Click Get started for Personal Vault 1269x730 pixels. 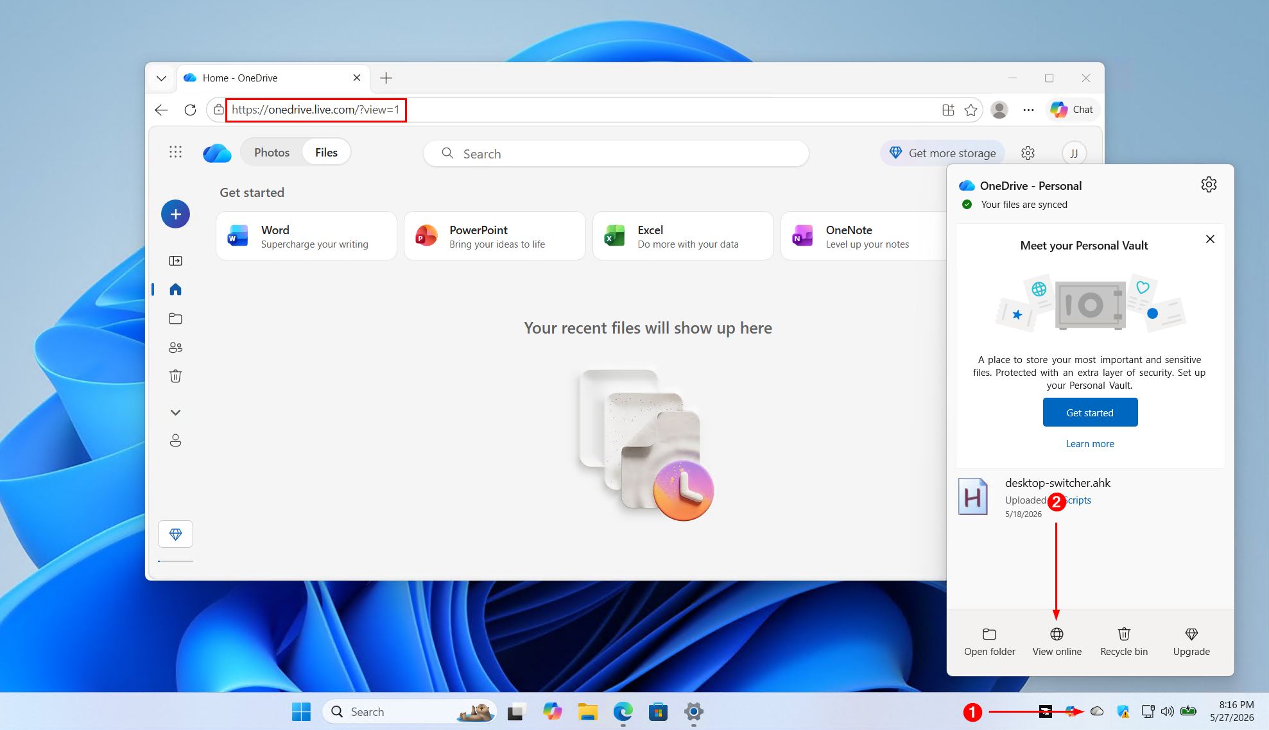1090,412
